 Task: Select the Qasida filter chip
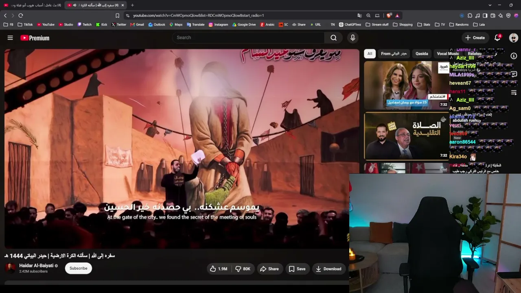click(x=422, y=54)
